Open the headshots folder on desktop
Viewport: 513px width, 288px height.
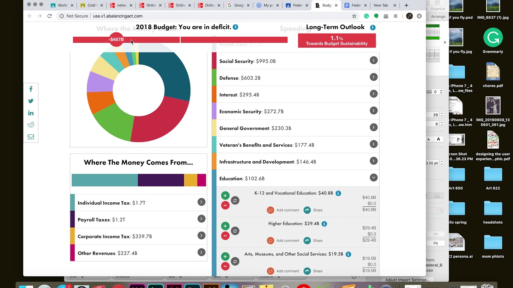click(x=493, y=212)
